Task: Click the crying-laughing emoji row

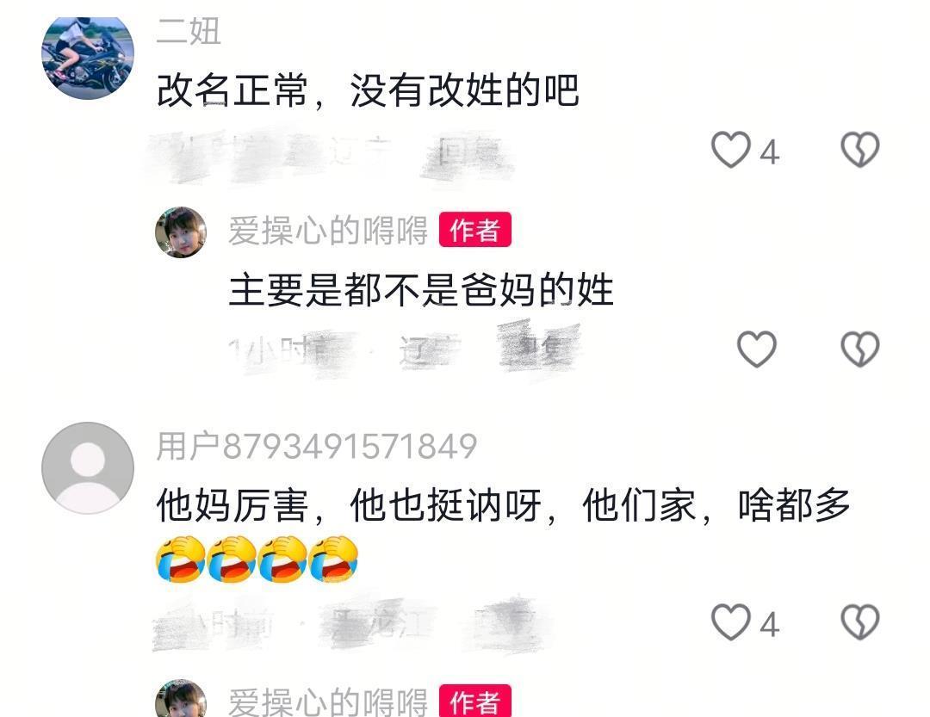Action: pos(257,559)
